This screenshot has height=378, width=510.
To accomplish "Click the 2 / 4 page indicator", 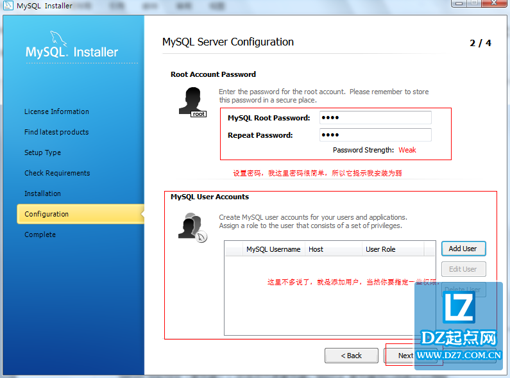I will (480, 43).
